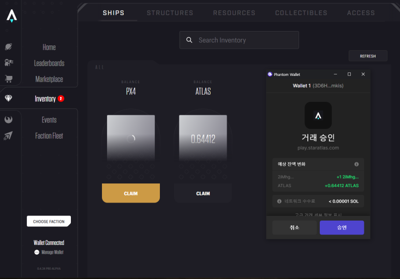Click the planet icon beside Home

pos(8,47)
